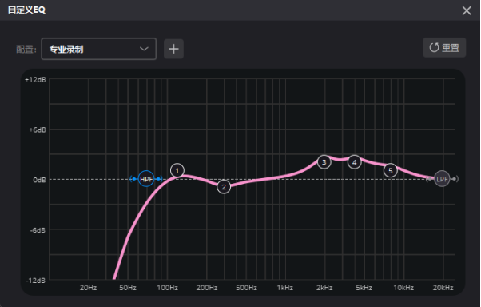Click the chevron arrow in preset dropdown

tap(144, 49)
